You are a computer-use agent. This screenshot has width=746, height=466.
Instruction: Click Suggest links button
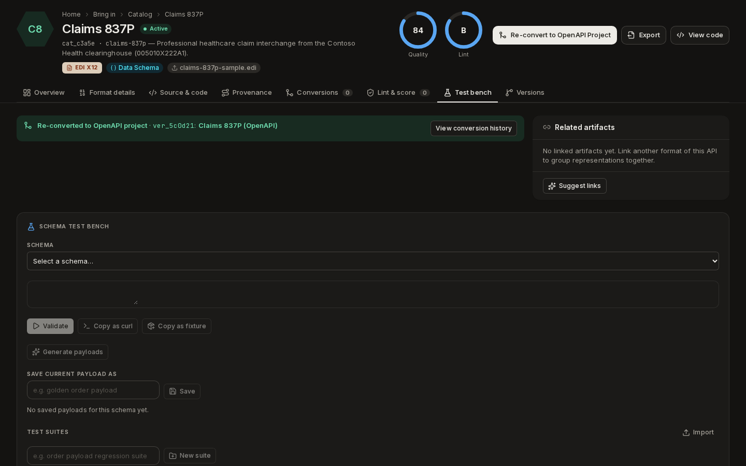pos(575,186)
